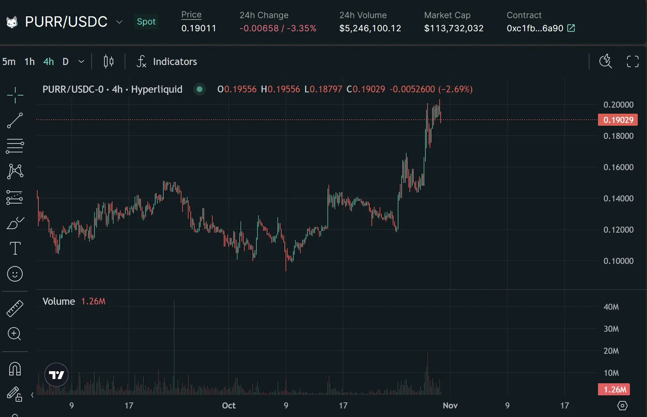Image resolution: width=647 pixels, height=417 pixels.
Task: Click the volume axis tag 1.26M
Action: click(614, 389)
